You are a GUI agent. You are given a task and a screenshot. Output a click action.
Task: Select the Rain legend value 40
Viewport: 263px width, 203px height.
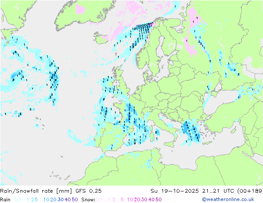(x=68, y=200)
